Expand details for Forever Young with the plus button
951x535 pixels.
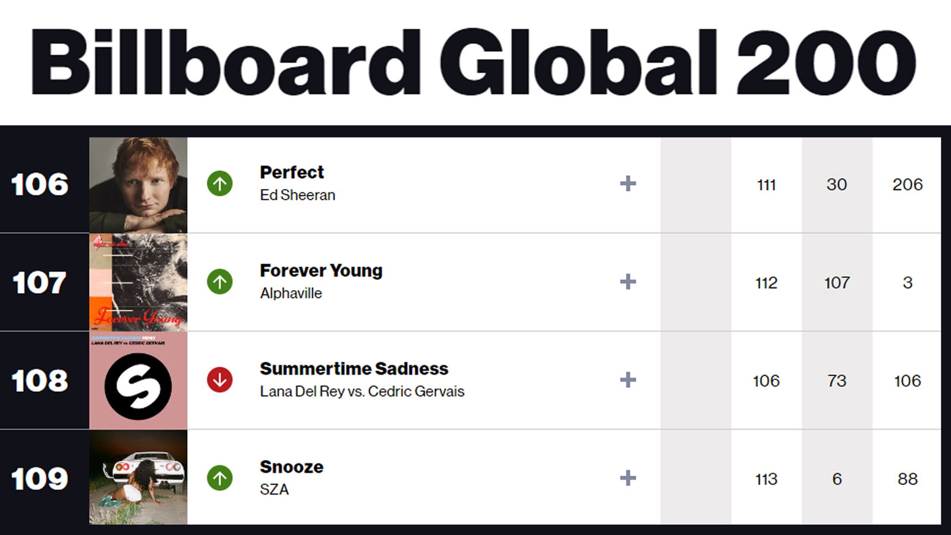tap(628, 282)
